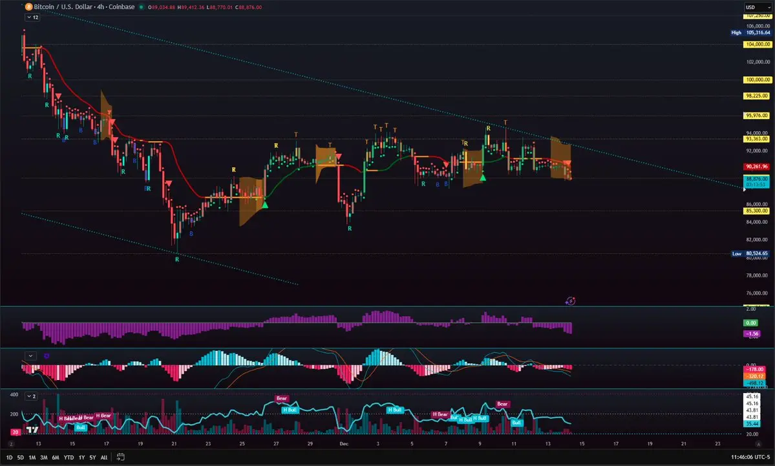Click green buy triangle near Dec 9
775x466 pixels.
(x=483, y=177)
